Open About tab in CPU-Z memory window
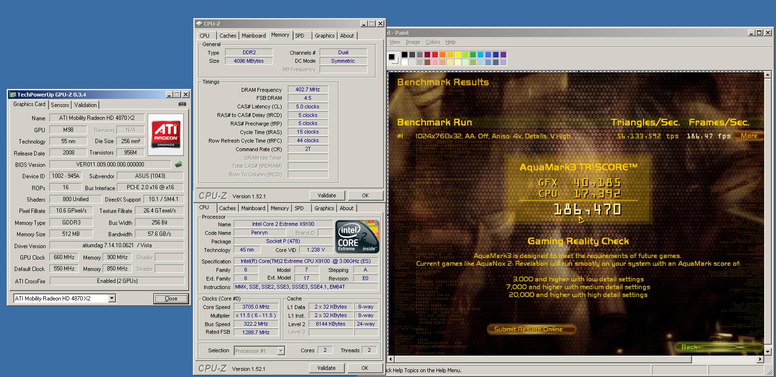The height and width of the screenshot is (377, 776). pyautogui.click(x=347, y=36)
